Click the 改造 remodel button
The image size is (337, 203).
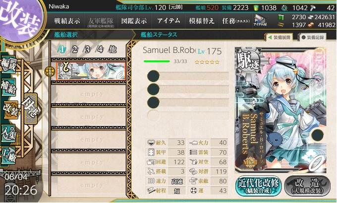click(x=307, y=186)
